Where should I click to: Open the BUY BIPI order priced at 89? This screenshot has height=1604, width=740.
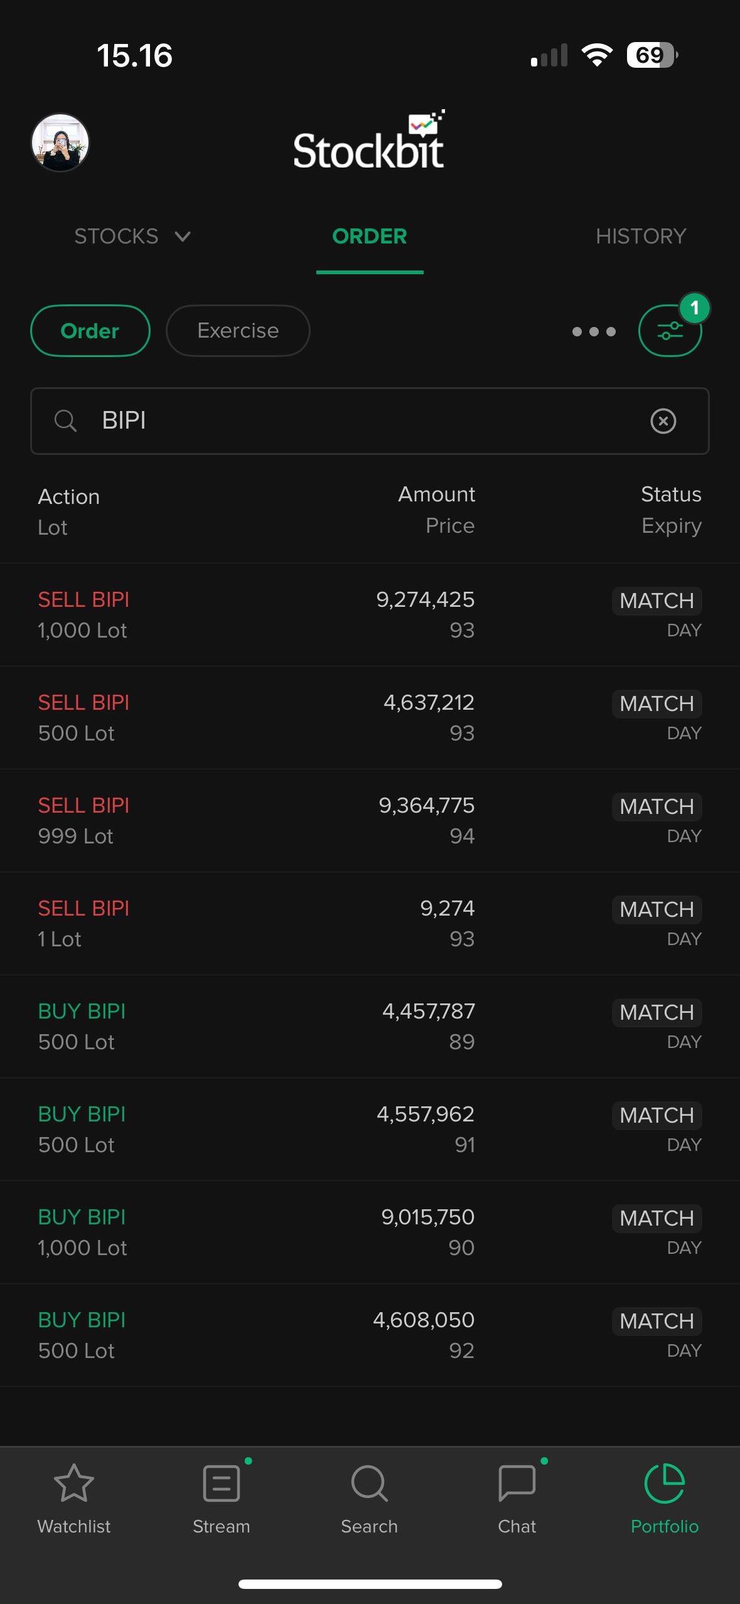pos(370,1027)
